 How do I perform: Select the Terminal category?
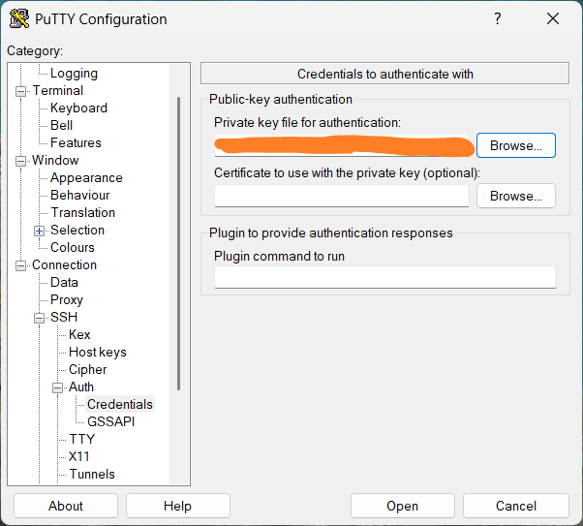coord(58,90)
